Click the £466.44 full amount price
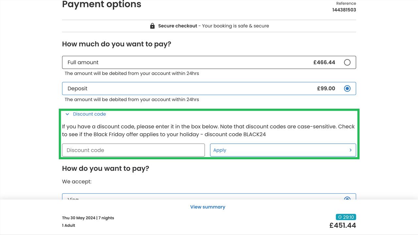418x235 pixels. tap(324, 62)
